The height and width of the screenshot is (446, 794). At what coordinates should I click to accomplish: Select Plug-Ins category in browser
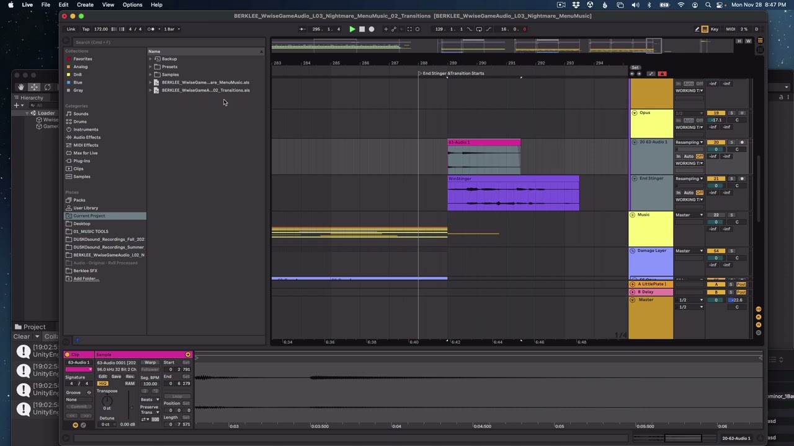82,161
